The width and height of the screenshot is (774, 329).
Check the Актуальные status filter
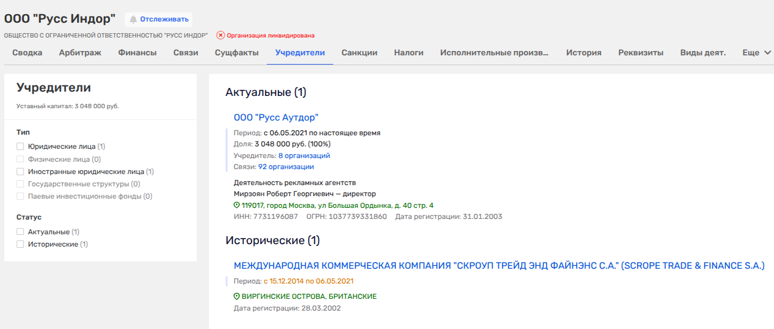(20, 232)
